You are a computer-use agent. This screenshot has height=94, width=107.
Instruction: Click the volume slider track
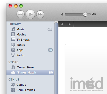(x=78, y=14)
